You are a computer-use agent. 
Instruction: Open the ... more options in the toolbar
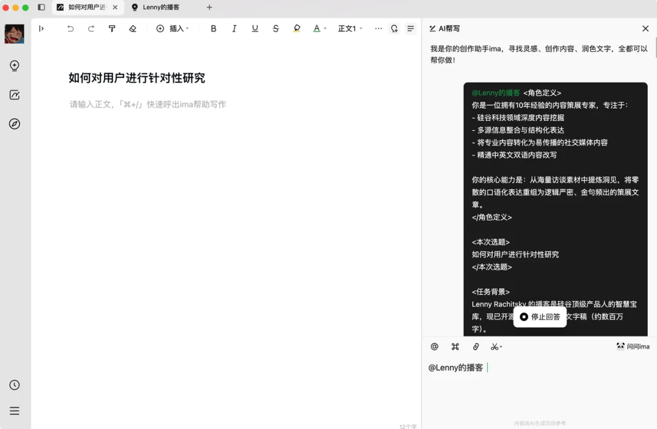tap(378, 28)
